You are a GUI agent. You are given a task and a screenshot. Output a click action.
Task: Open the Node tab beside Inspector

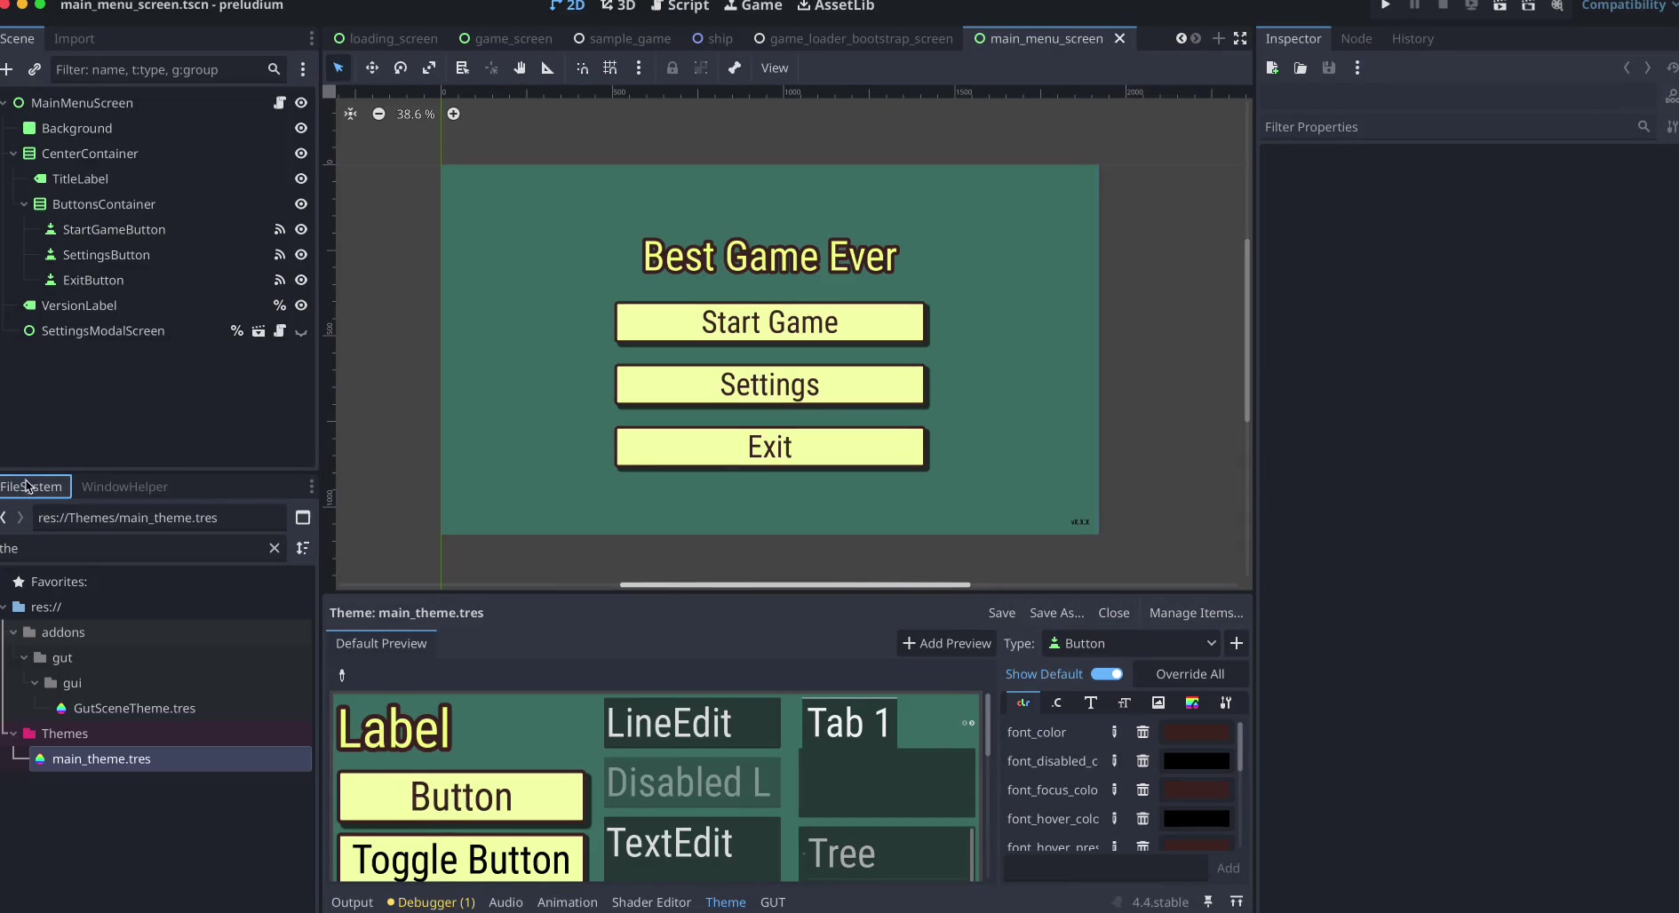(x=1356, y=39)
